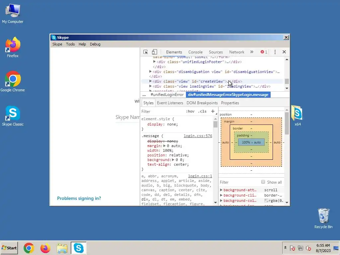The height and width of the screenshot is (255, 340).
Task: Click Skype taskbar button
Action: point(78,248)
